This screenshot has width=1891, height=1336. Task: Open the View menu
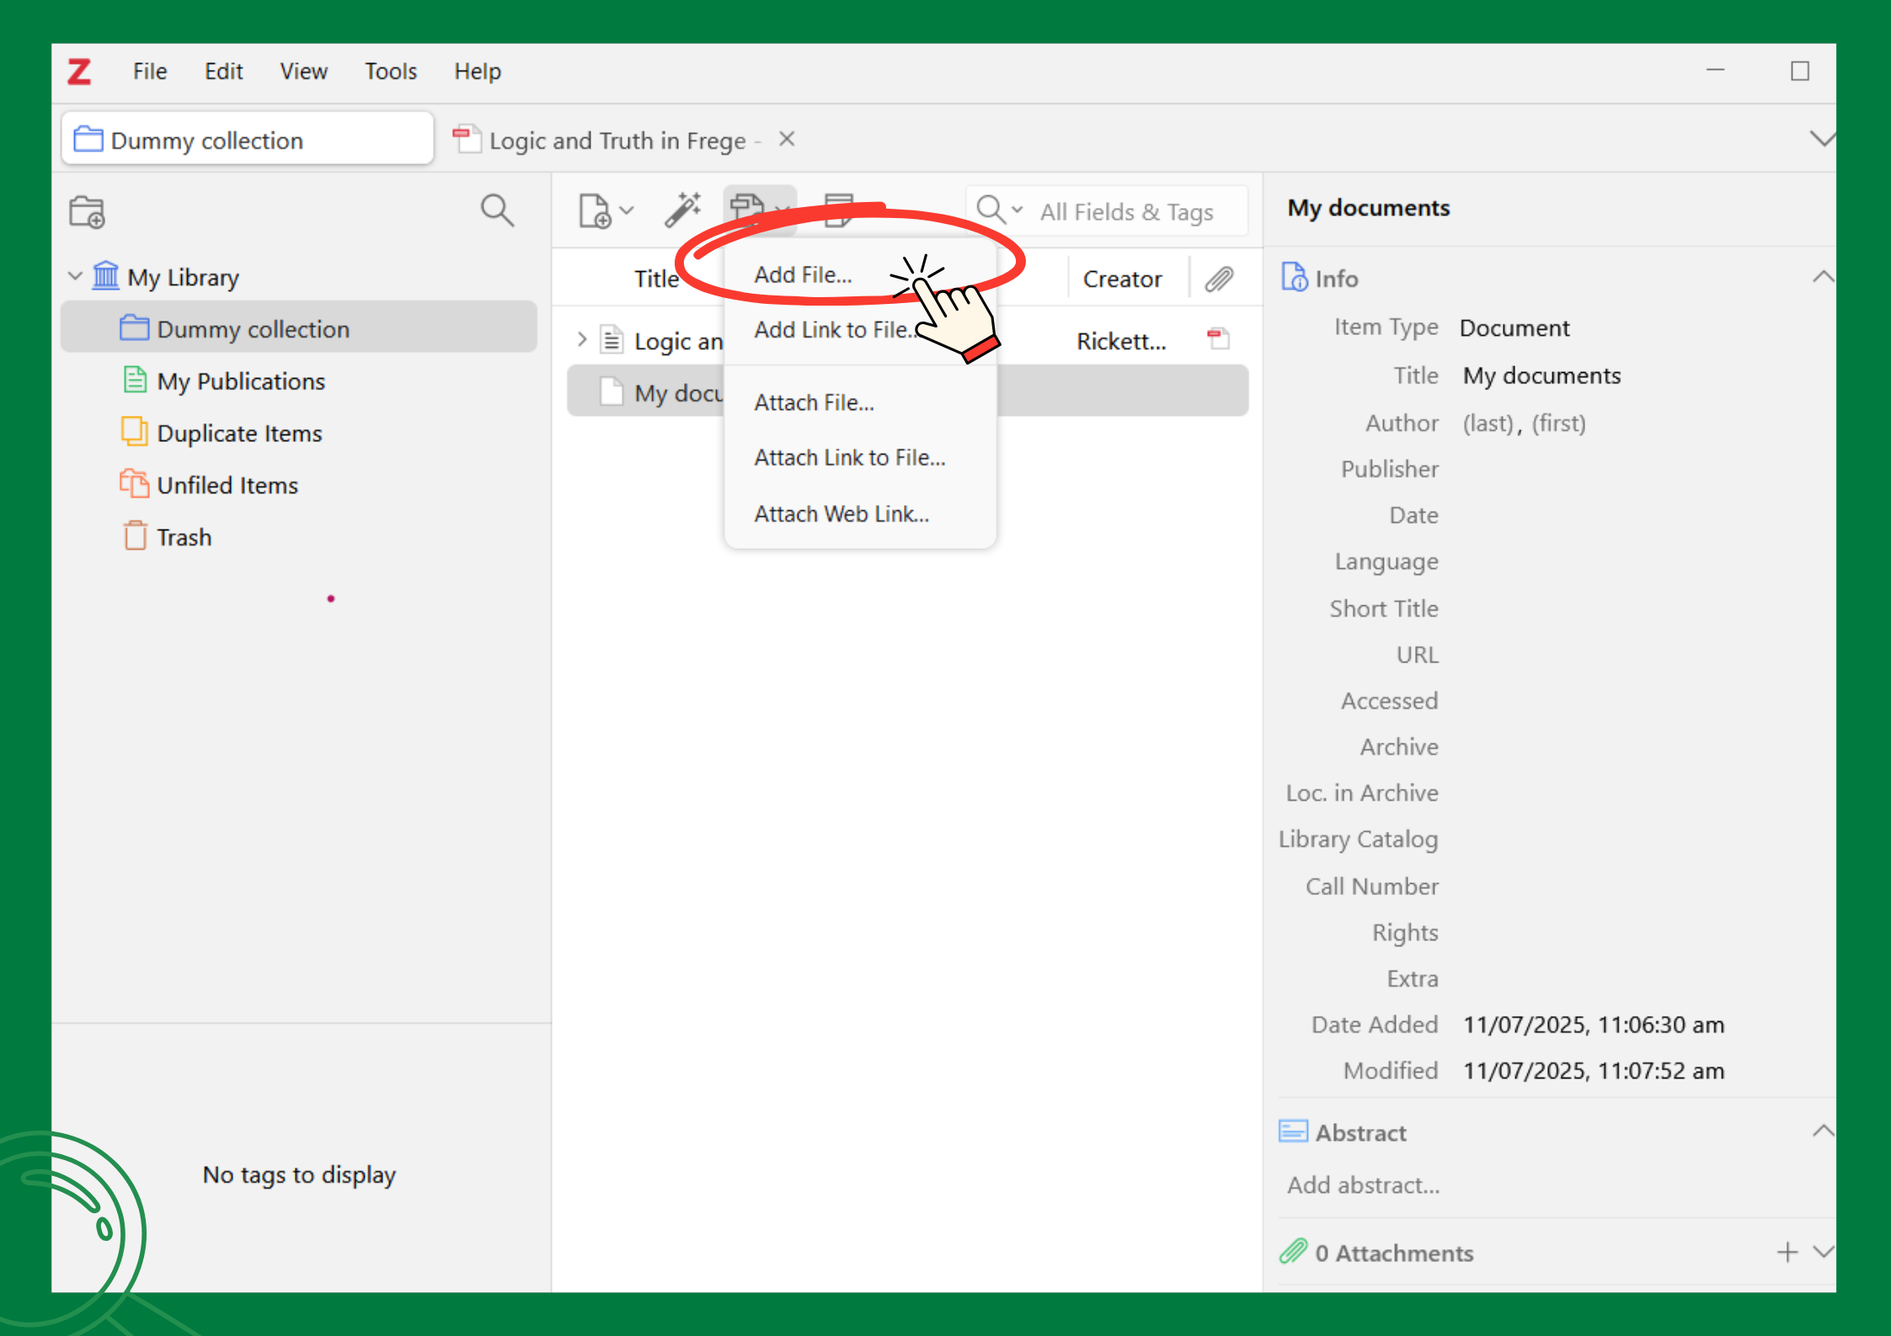(303, 72)
